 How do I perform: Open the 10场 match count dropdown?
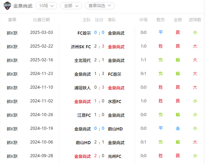point(46,6)
